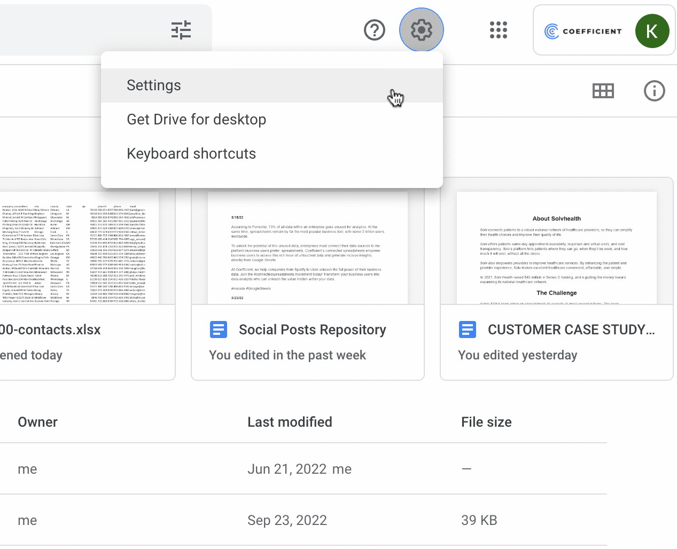Choose Get Drive for desktop
Image resolution: width=677 pixels, height=549 pixels.
196,120
